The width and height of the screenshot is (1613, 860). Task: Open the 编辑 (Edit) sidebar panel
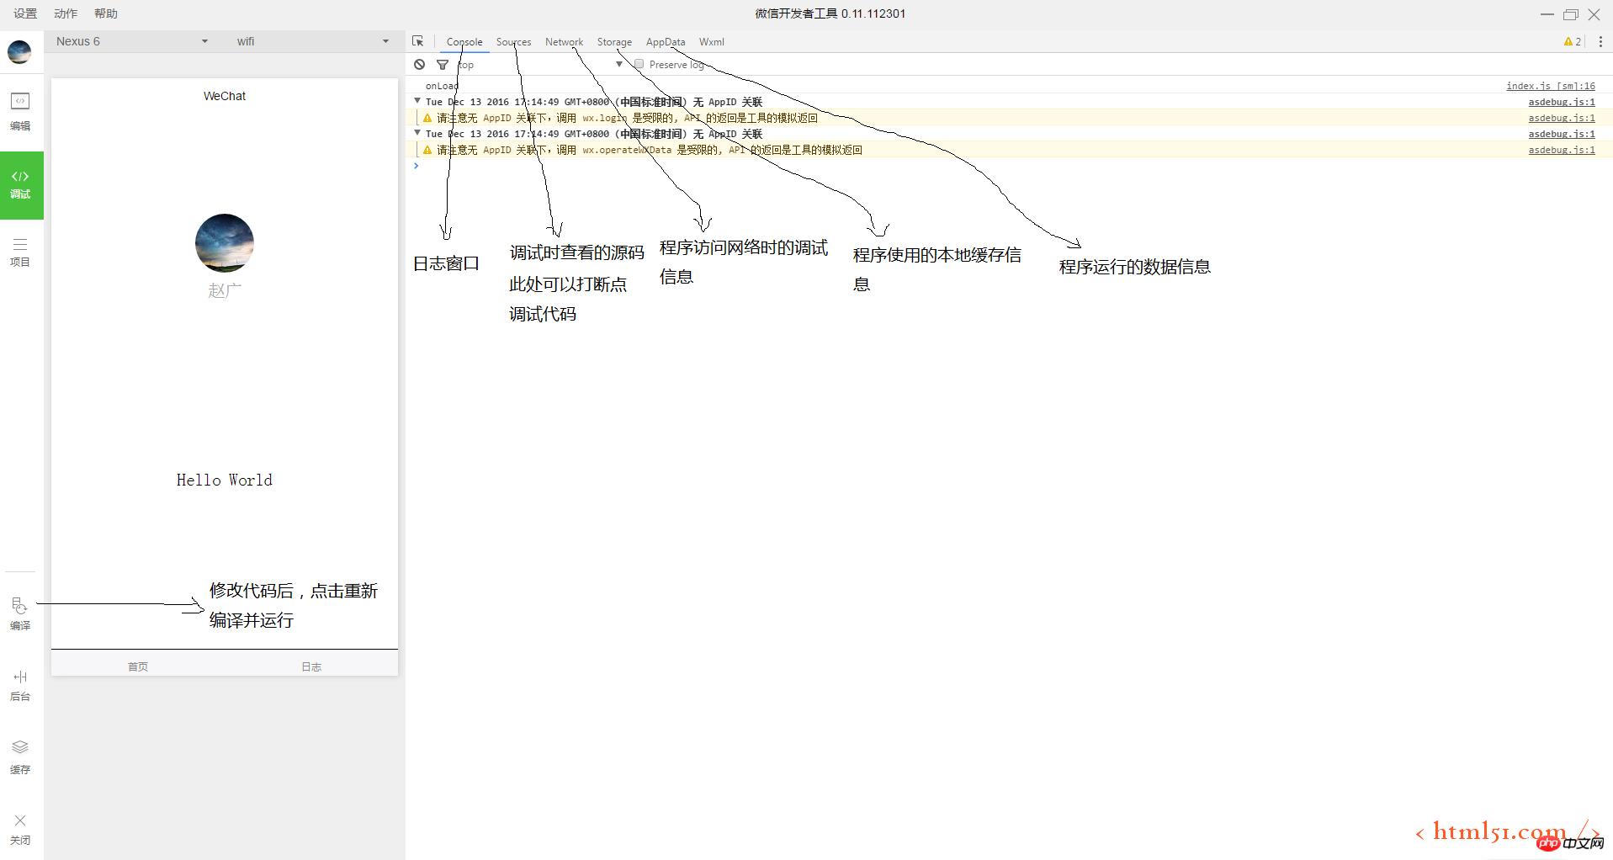[20, 111]
